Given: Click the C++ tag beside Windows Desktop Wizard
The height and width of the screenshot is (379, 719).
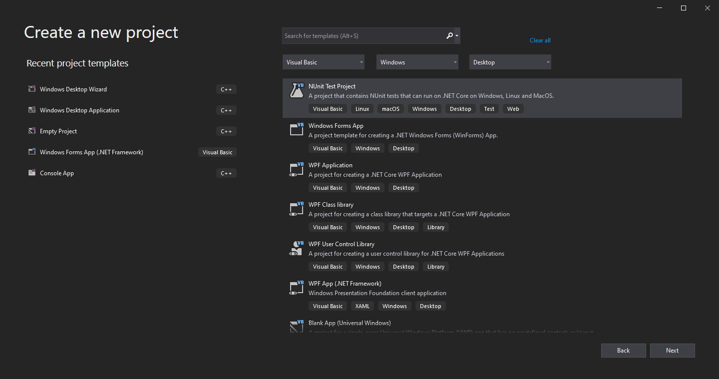Looking at the screenshot, I should coord(227,89).
